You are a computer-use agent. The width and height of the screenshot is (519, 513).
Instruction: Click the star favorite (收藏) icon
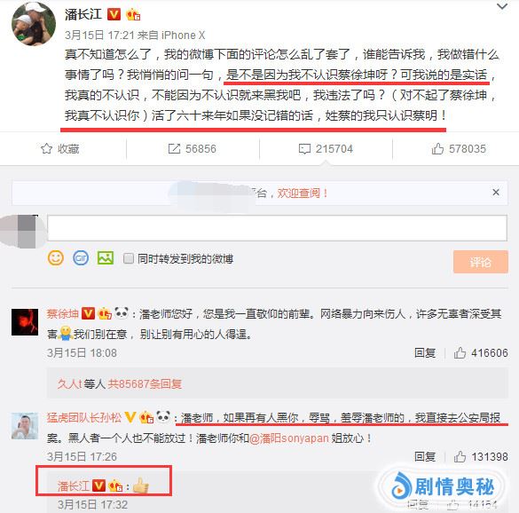[47, 149]
